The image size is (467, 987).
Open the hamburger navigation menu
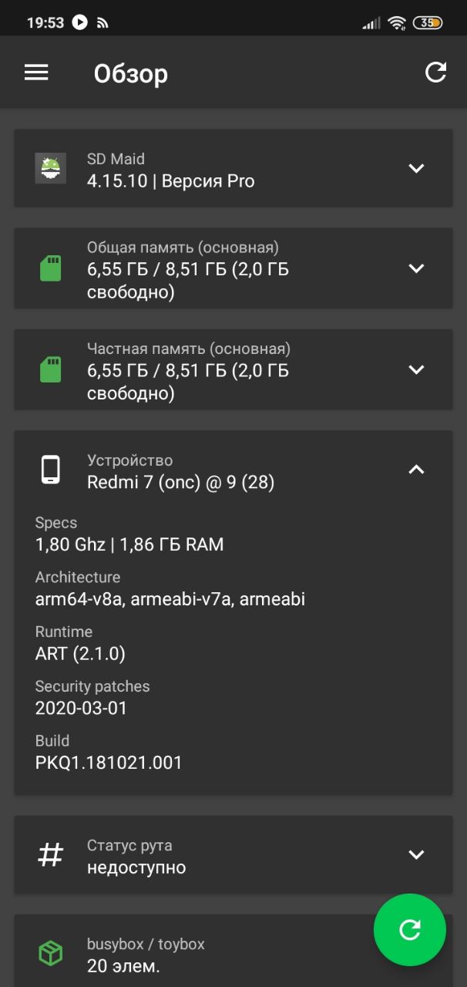pos(36,72)
